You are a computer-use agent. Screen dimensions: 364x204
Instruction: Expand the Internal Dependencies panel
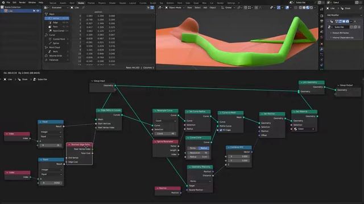(342, 37)
